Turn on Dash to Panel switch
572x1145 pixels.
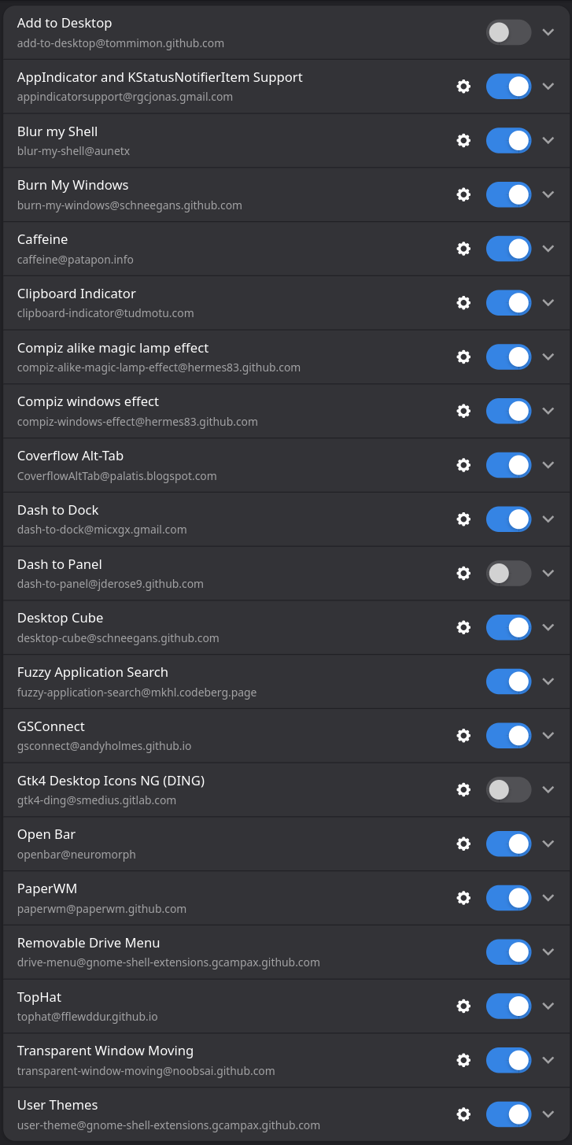pos(508,574)
